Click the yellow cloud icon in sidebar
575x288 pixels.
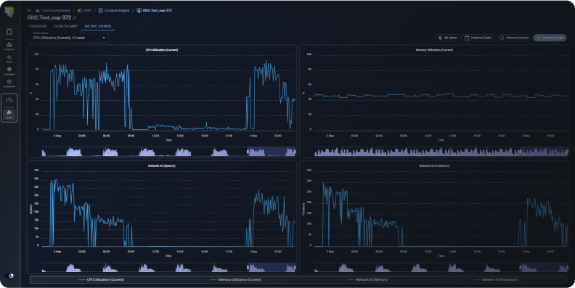(9, 100)
